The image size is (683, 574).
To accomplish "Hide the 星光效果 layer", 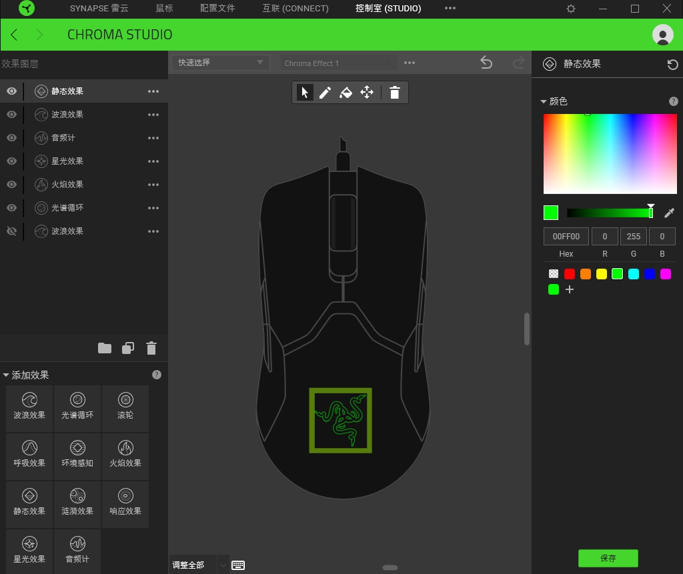I will click(11, 161).
